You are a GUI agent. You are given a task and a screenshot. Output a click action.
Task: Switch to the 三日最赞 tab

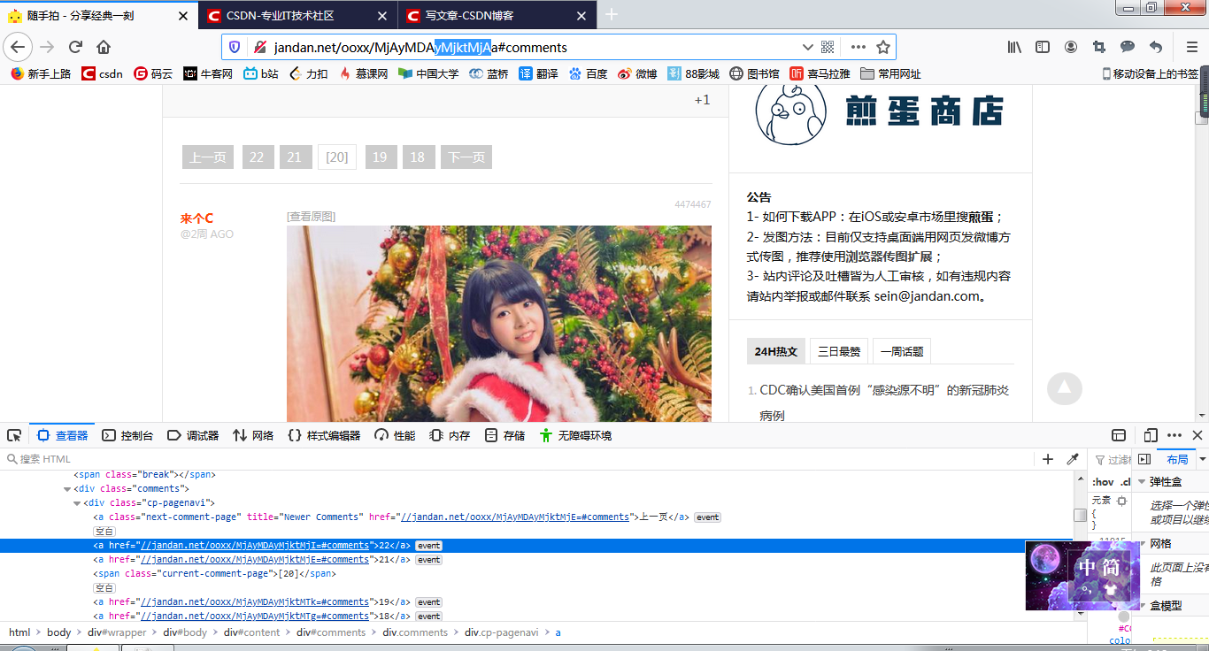(839, 350)
